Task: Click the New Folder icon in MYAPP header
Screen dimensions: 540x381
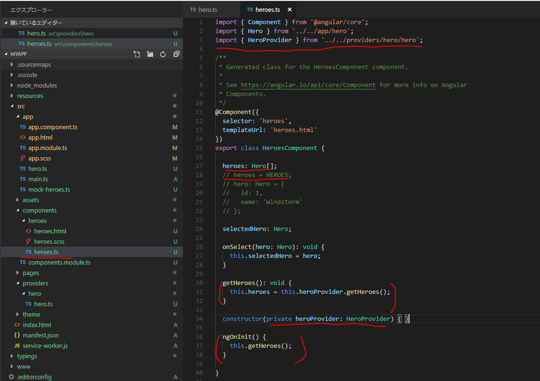Action: (x=150, y=54)
